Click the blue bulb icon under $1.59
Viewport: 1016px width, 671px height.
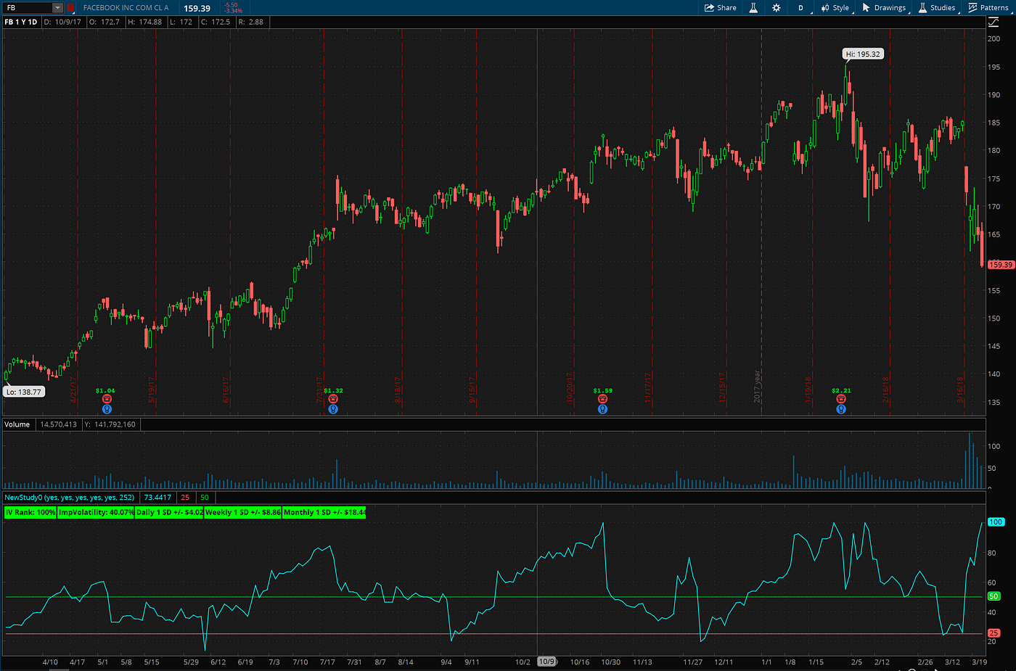pos(602,409)
